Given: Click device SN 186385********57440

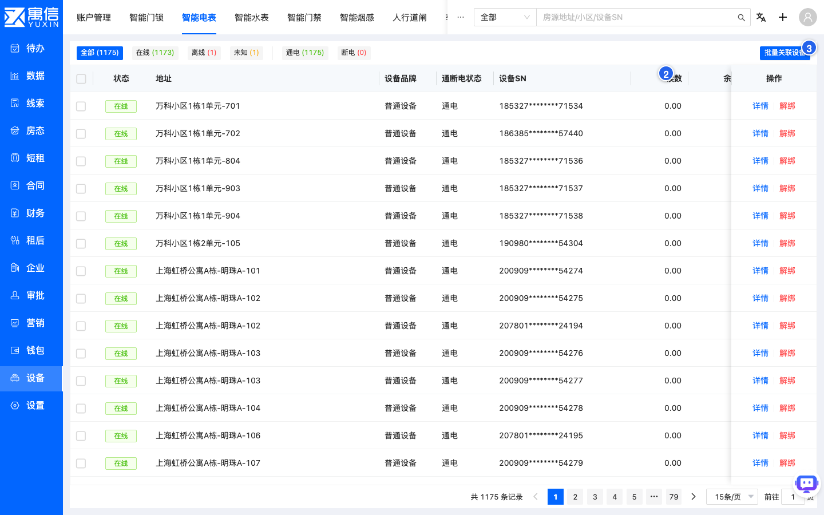Looking at the screenshot, I should [x=541, y=133].
